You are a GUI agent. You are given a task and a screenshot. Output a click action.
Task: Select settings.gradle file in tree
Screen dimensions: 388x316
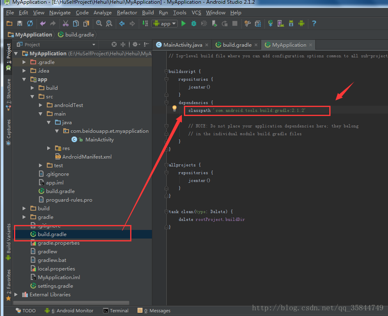pos(55,286)
